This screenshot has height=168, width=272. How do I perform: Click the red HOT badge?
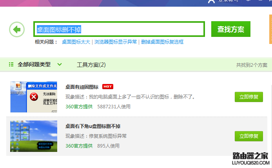coord(107,87)
